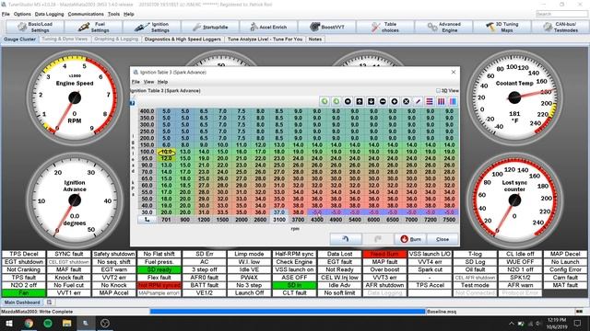Switch to the Notes tab
Screen dimensions: 590x331
315,39
